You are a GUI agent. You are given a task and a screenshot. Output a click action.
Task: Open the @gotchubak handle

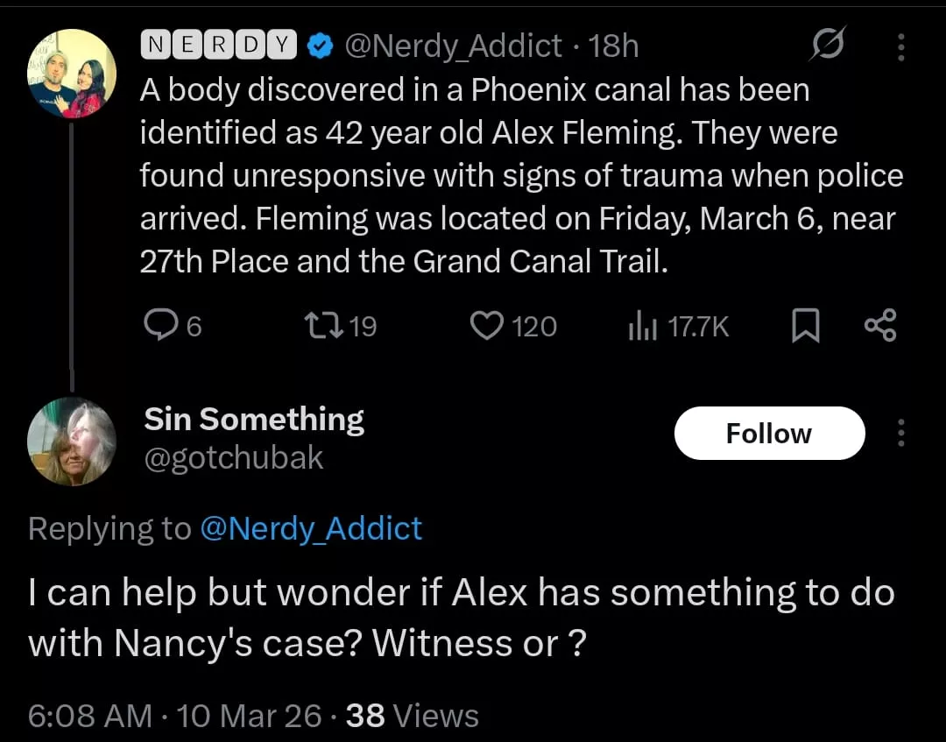tap(233, 457)
